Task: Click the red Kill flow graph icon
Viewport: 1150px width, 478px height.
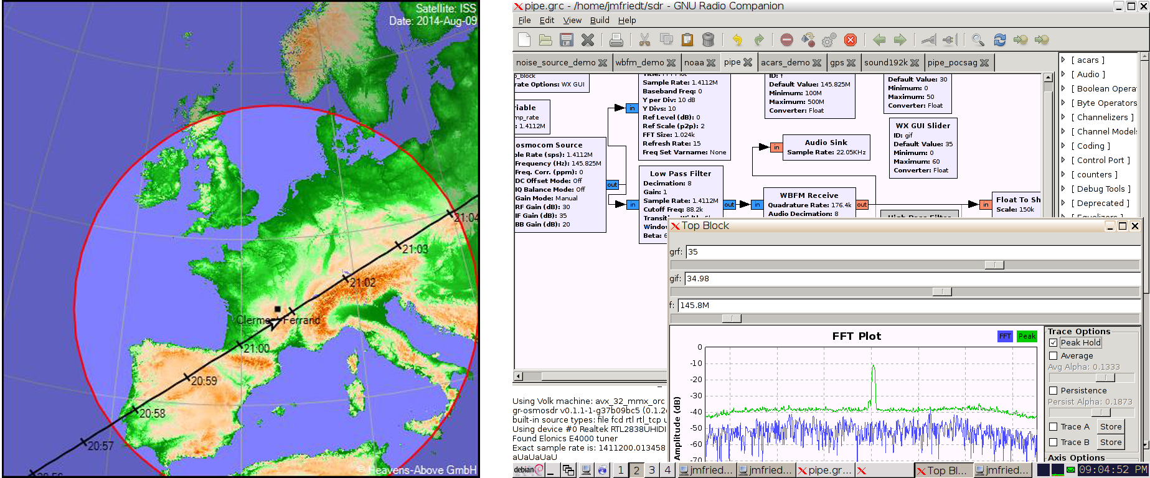Action: [850, 40]
